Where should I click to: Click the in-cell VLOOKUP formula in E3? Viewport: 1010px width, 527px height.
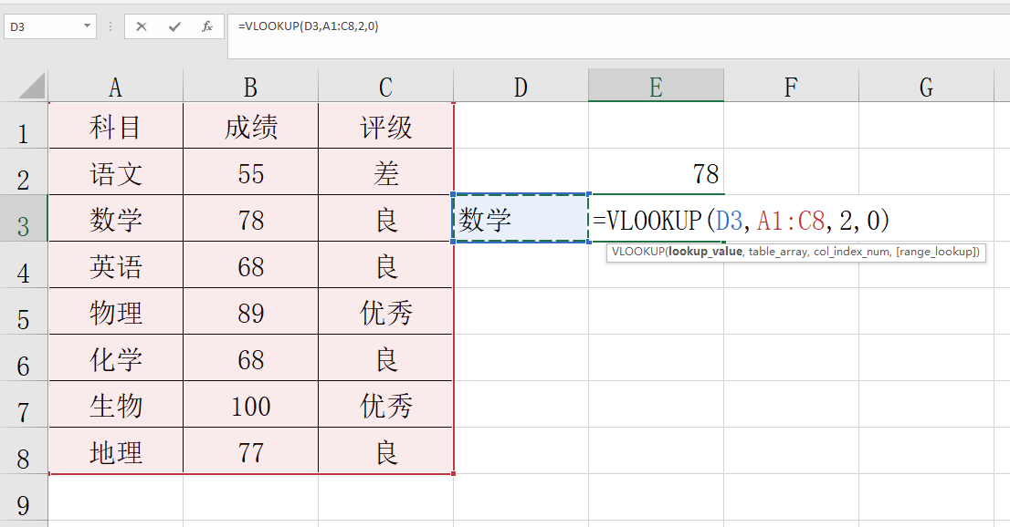[742, 220]
